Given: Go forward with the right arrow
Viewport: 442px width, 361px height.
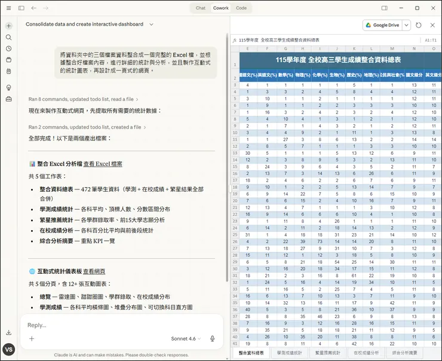Looking at the screenshot, I should (45, 8).
